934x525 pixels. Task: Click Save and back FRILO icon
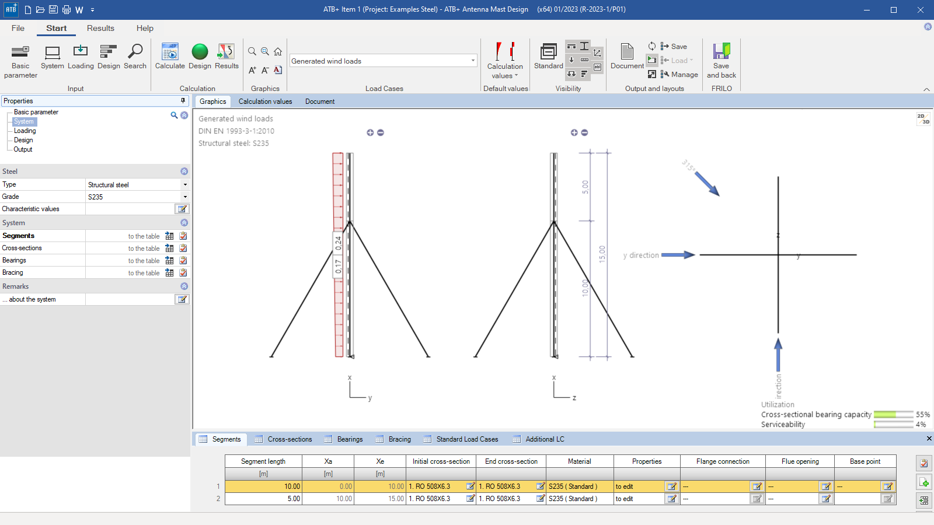(722, 61)
